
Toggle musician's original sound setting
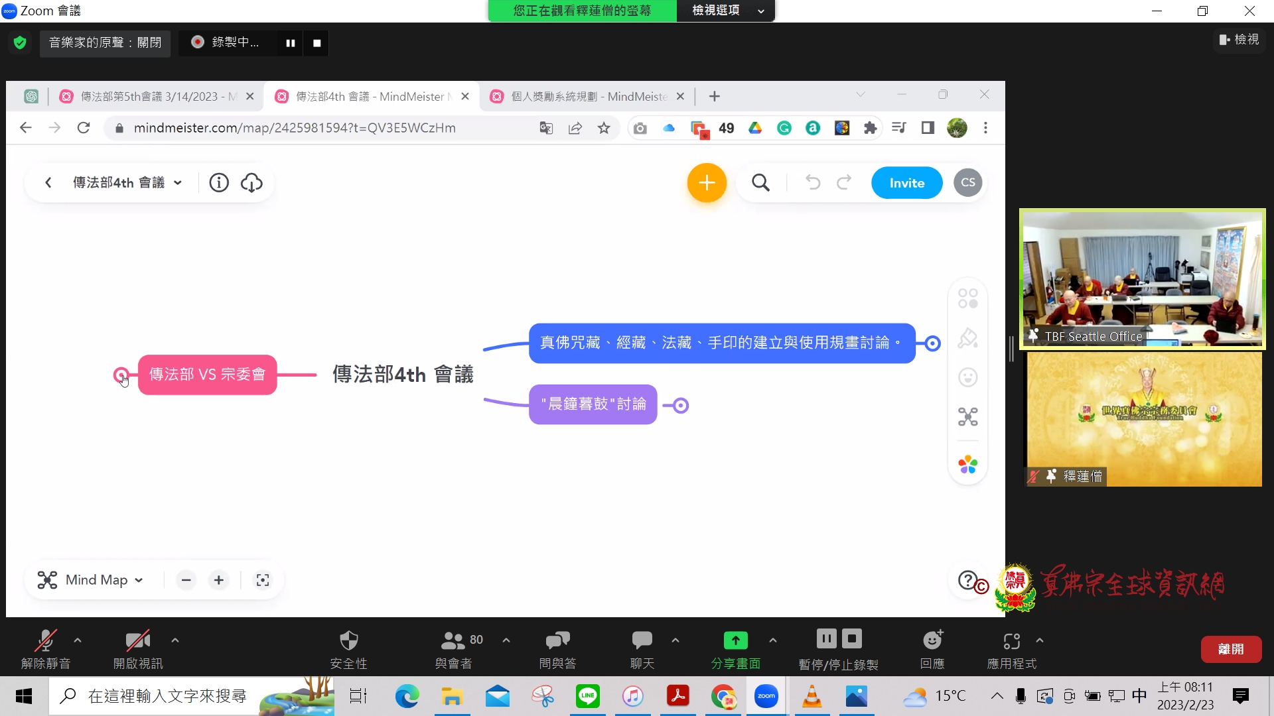coord(105,43)
